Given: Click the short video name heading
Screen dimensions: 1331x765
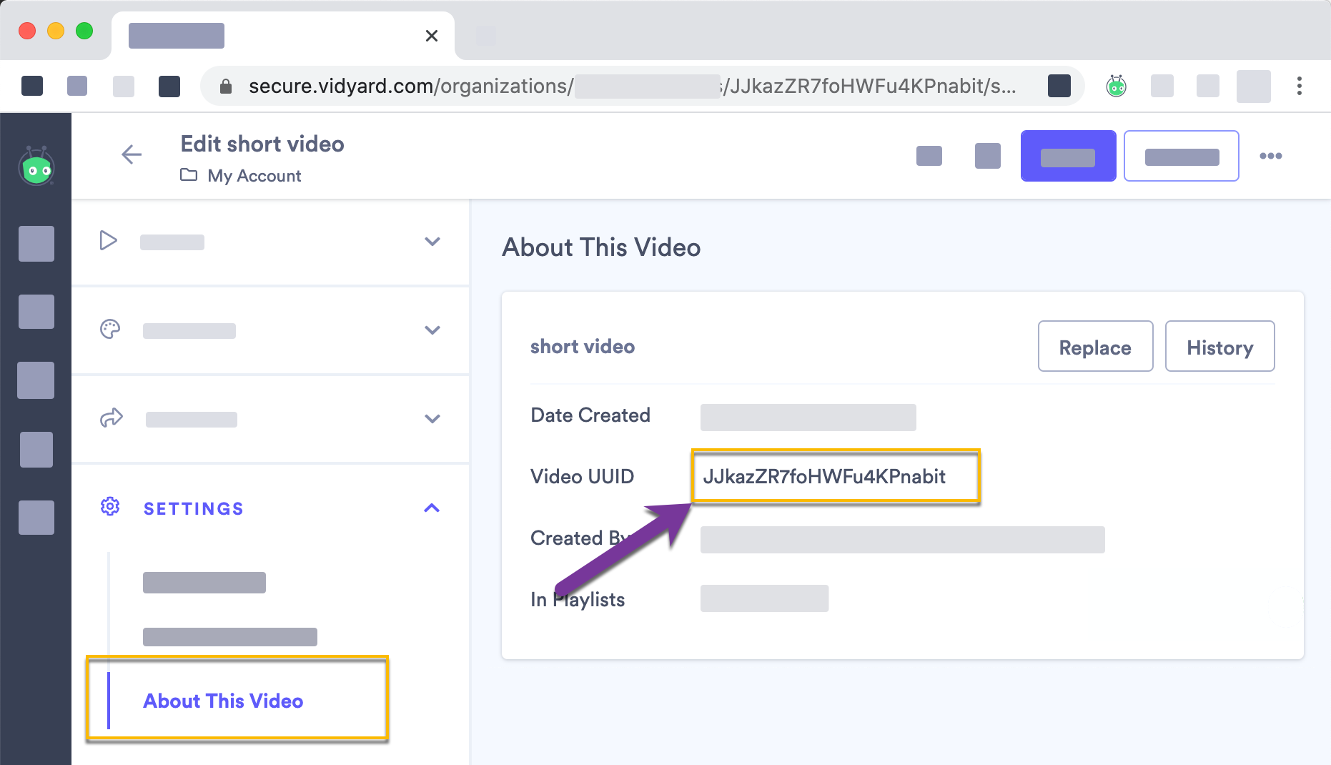Looking at the screenshot, I should pyautogui.click(x=583, y=347).
